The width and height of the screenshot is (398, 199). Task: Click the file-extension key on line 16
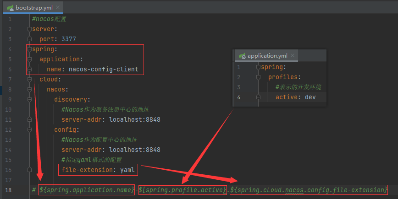[x=87, y=170]
